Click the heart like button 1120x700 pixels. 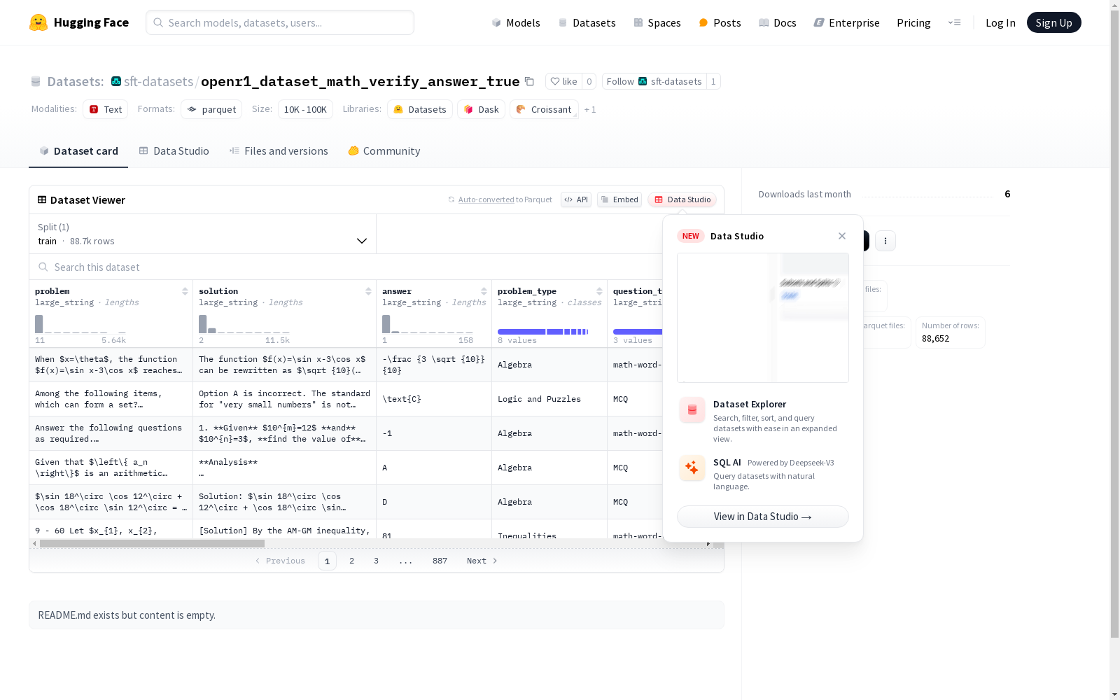[x=563, y=81]
